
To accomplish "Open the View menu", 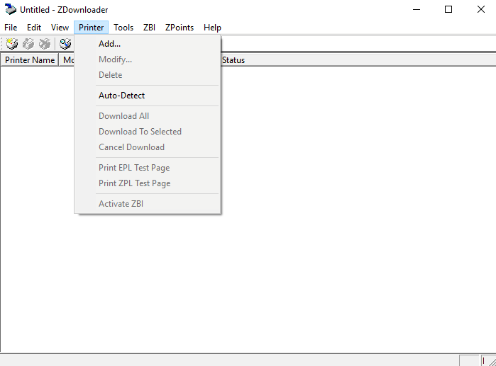I will click(x=60, y=28).
